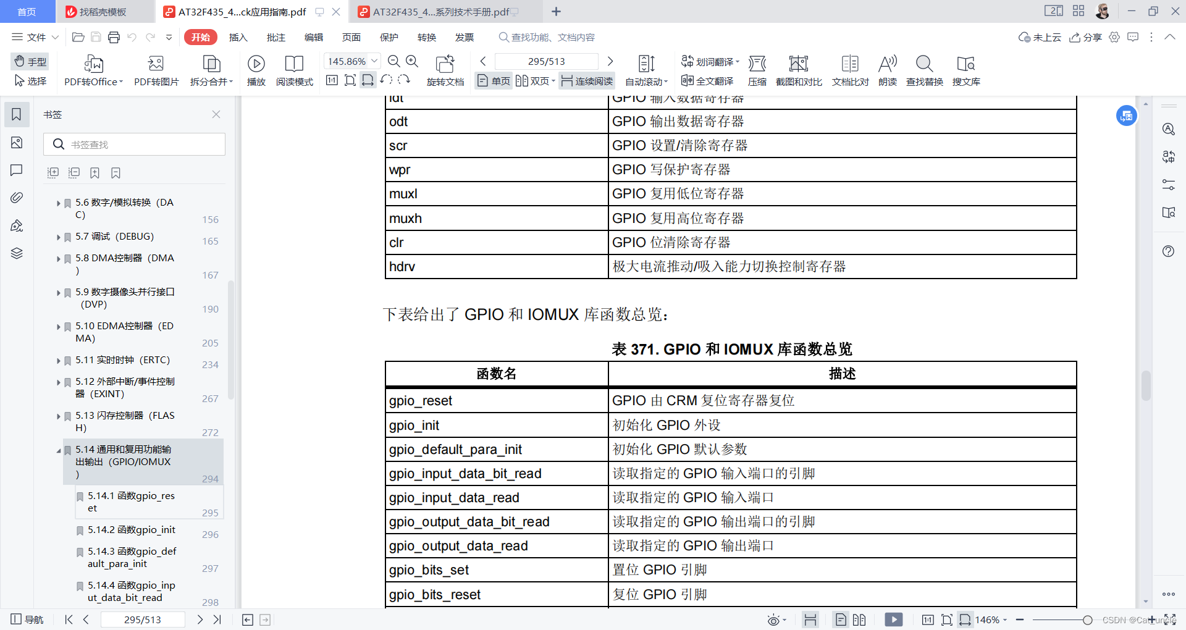Toggle 单页 single page view

(492, 80)
